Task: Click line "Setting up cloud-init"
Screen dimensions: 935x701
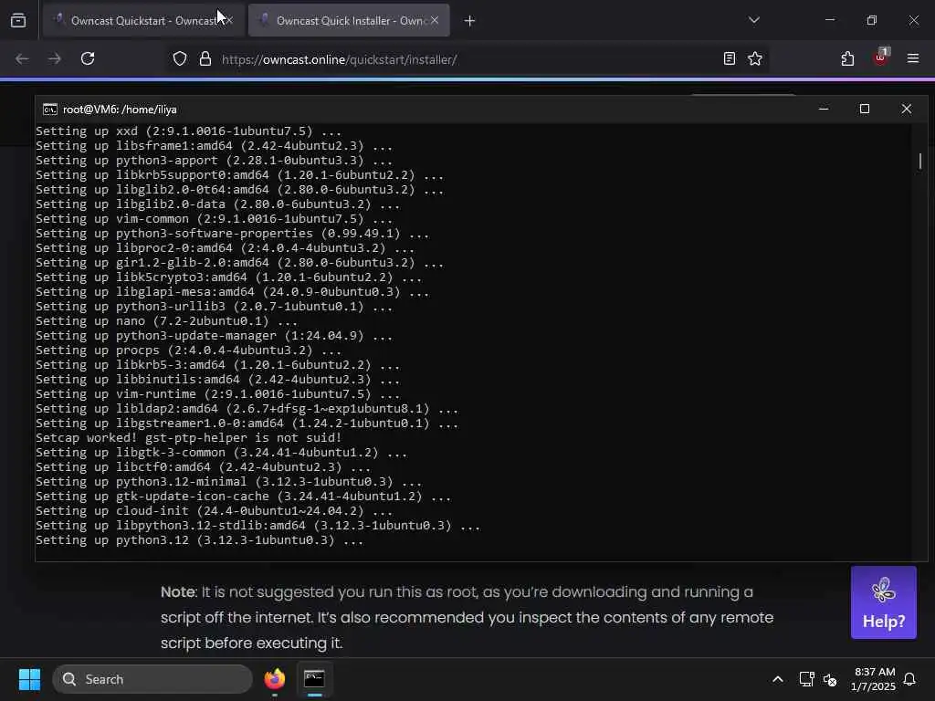Action: [214, 511]
